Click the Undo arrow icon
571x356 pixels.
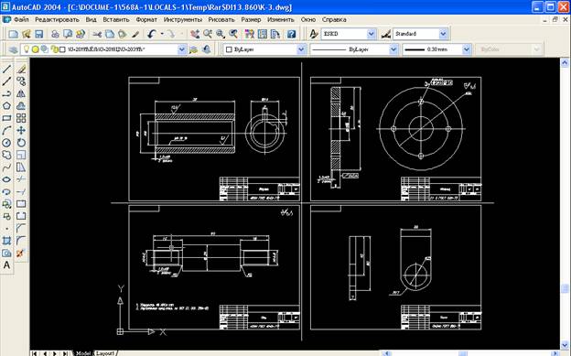[152, 34]
